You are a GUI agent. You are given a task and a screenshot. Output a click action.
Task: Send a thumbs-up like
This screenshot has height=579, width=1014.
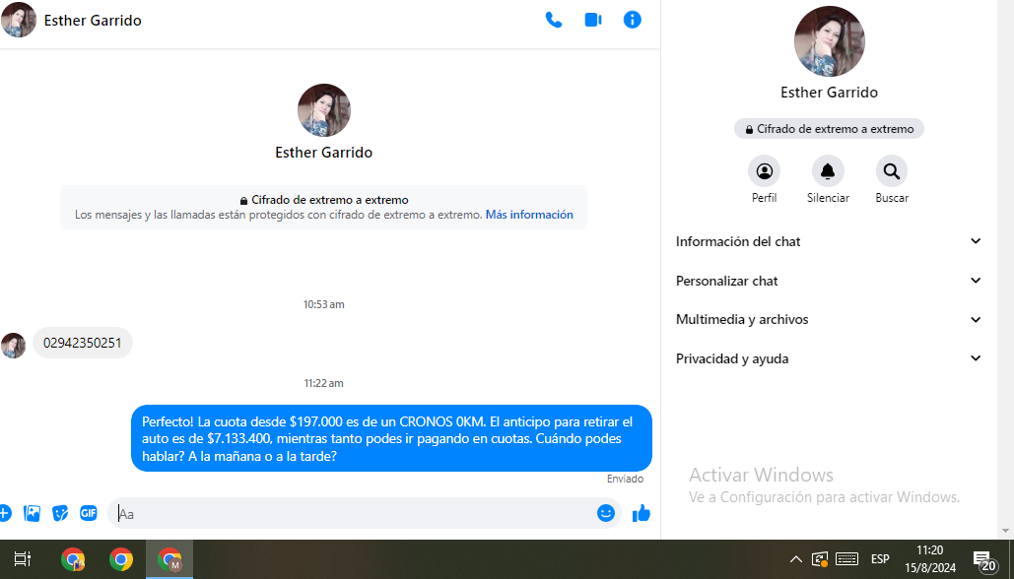click(642, 513)
